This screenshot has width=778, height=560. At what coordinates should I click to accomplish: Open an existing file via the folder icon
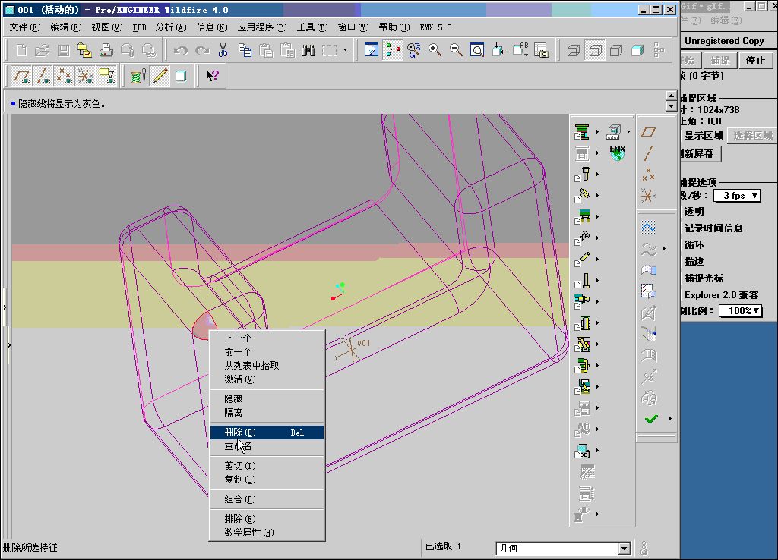click(x=43, y=50)
